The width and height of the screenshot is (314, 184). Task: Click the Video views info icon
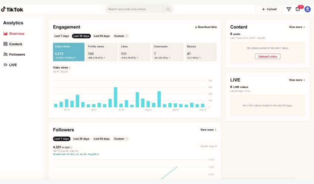[69, 68]
